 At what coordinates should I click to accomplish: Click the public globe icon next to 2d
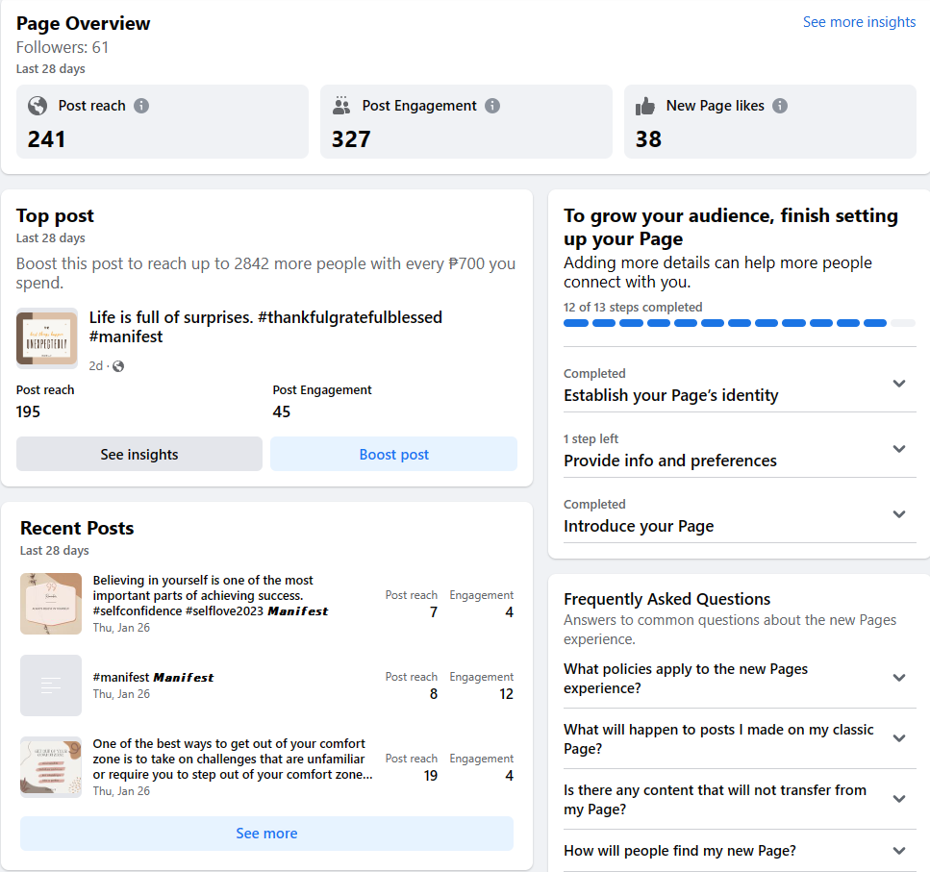(x=118, y=366)
